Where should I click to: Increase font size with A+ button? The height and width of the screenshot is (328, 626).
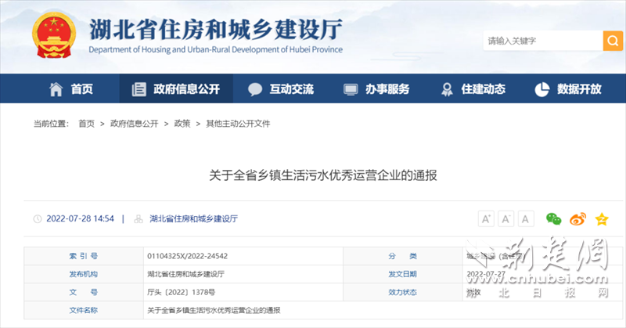[486, 219]
